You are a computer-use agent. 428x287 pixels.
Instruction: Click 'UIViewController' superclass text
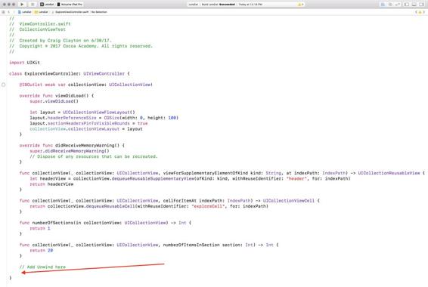[104, 73]
